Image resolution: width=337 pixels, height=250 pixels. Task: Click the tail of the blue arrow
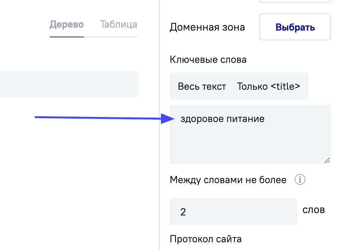pos(36,117)
